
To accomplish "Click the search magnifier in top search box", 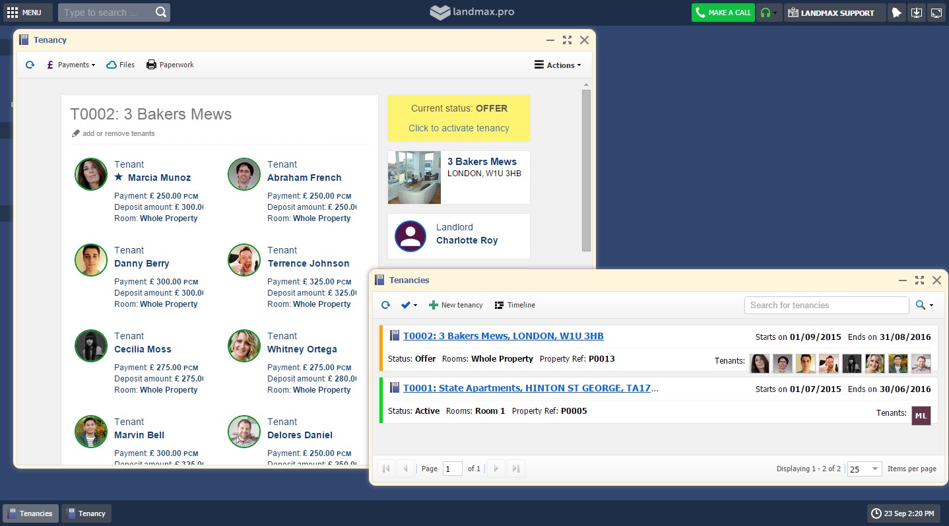I will click(x=160, y=13).
